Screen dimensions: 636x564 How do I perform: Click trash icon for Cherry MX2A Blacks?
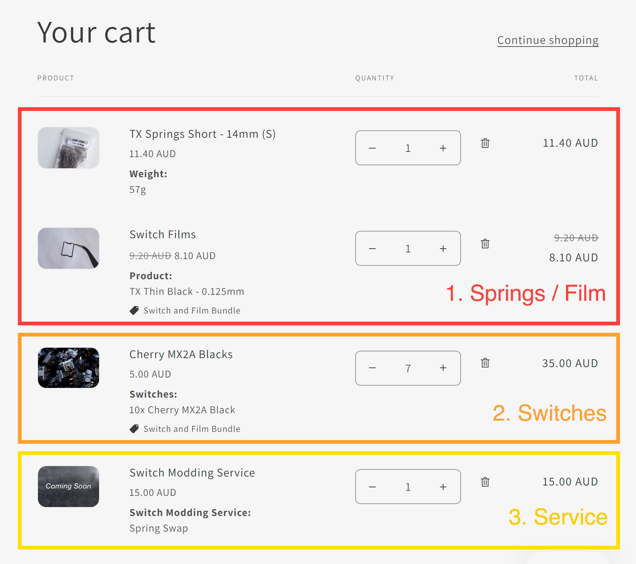point(485,363)
